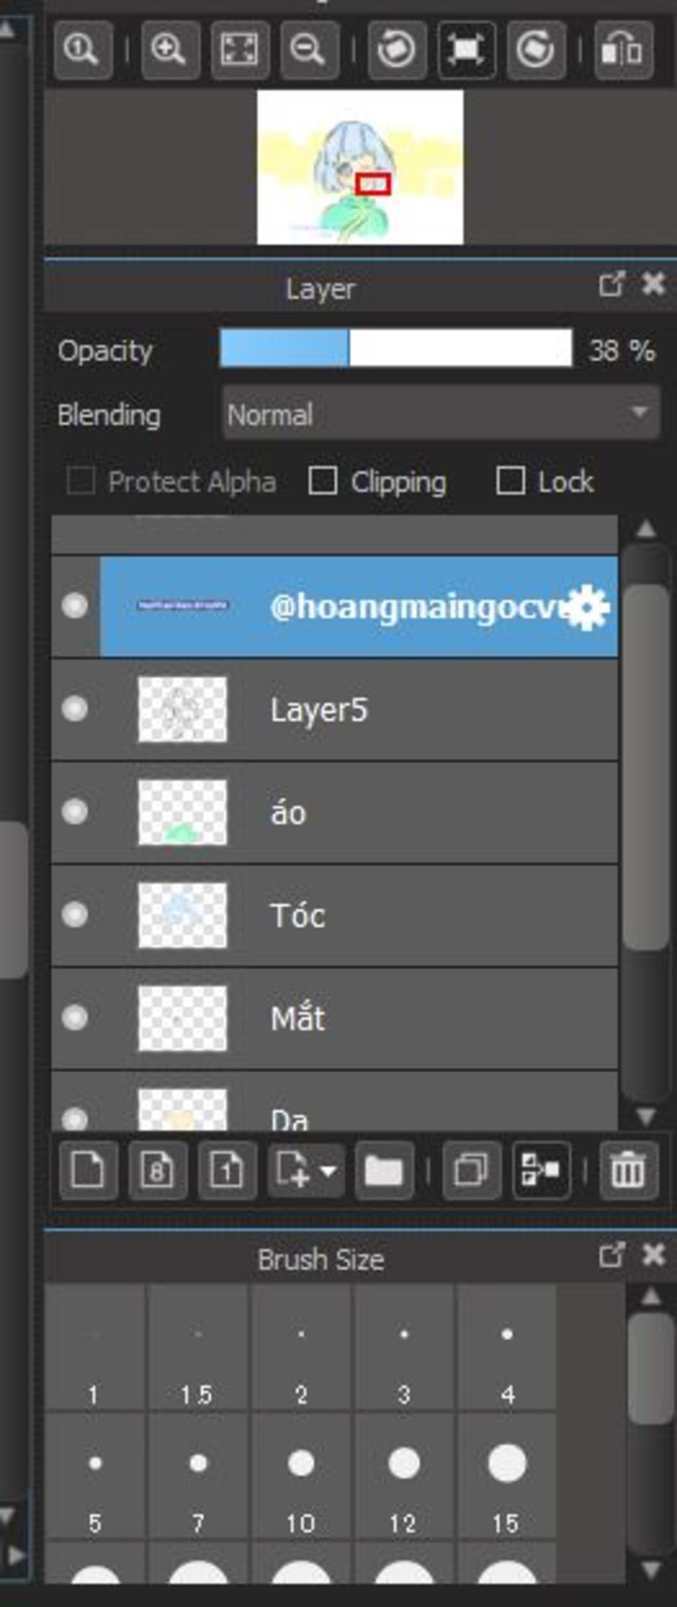
Task: Click the zoom out magnifier icon
Action: pyautogui.click(x=309, y=50)
